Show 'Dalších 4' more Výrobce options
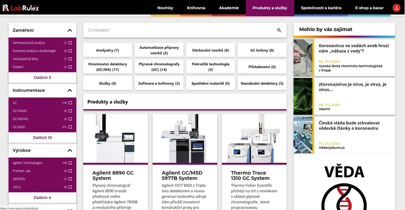 (x=42, y=198)
